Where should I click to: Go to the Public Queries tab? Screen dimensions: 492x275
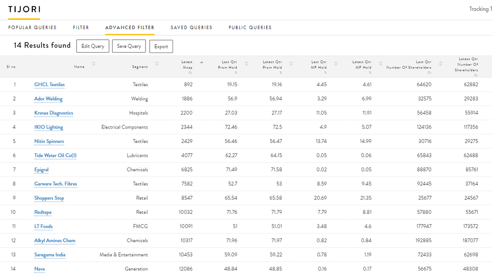[x=250, y=27]
